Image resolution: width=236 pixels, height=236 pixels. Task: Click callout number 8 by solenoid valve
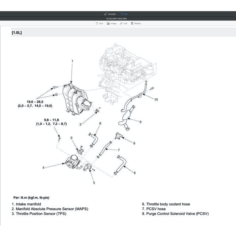134,143
